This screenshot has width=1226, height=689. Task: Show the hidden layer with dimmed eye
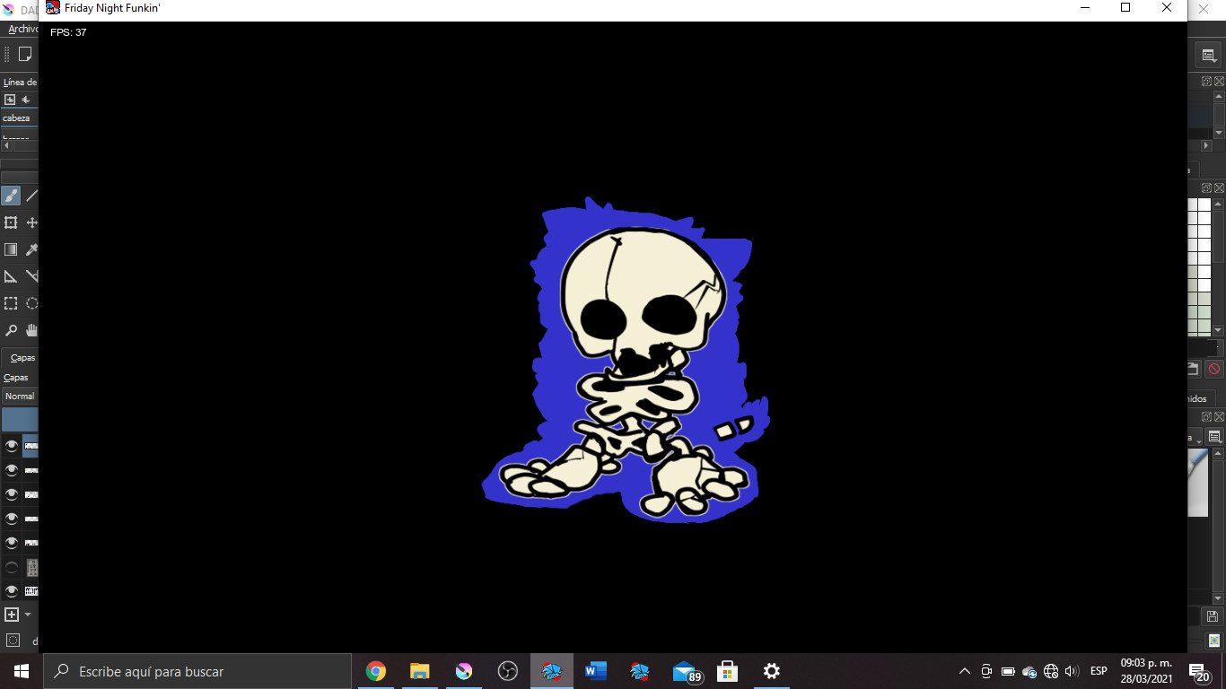12,567
